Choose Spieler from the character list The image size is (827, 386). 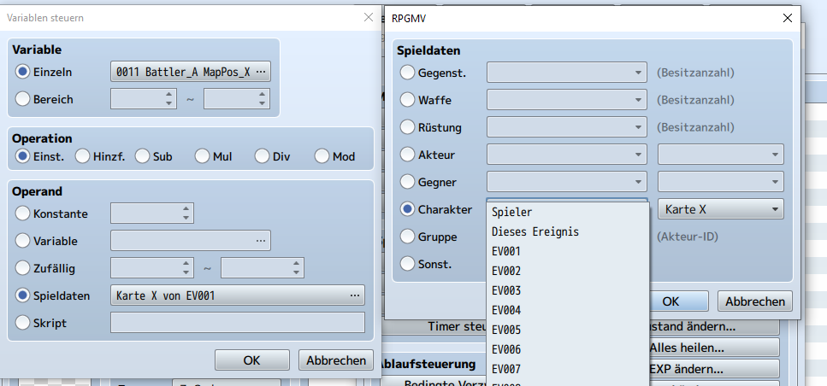tap(568, 213)
